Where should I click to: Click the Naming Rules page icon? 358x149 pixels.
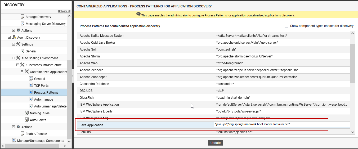click(x=27, y=113)
